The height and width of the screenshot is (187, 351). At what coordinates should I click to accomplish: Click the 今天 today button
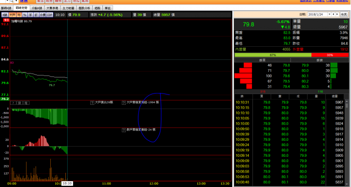(x=344, y=14)
